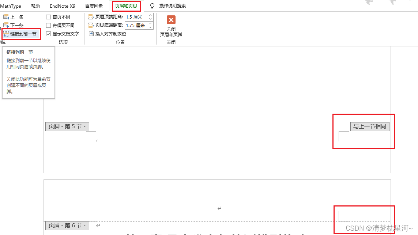
Task: Click the 页眉顶端距离 header distance icon
Action: coord(91,17)
